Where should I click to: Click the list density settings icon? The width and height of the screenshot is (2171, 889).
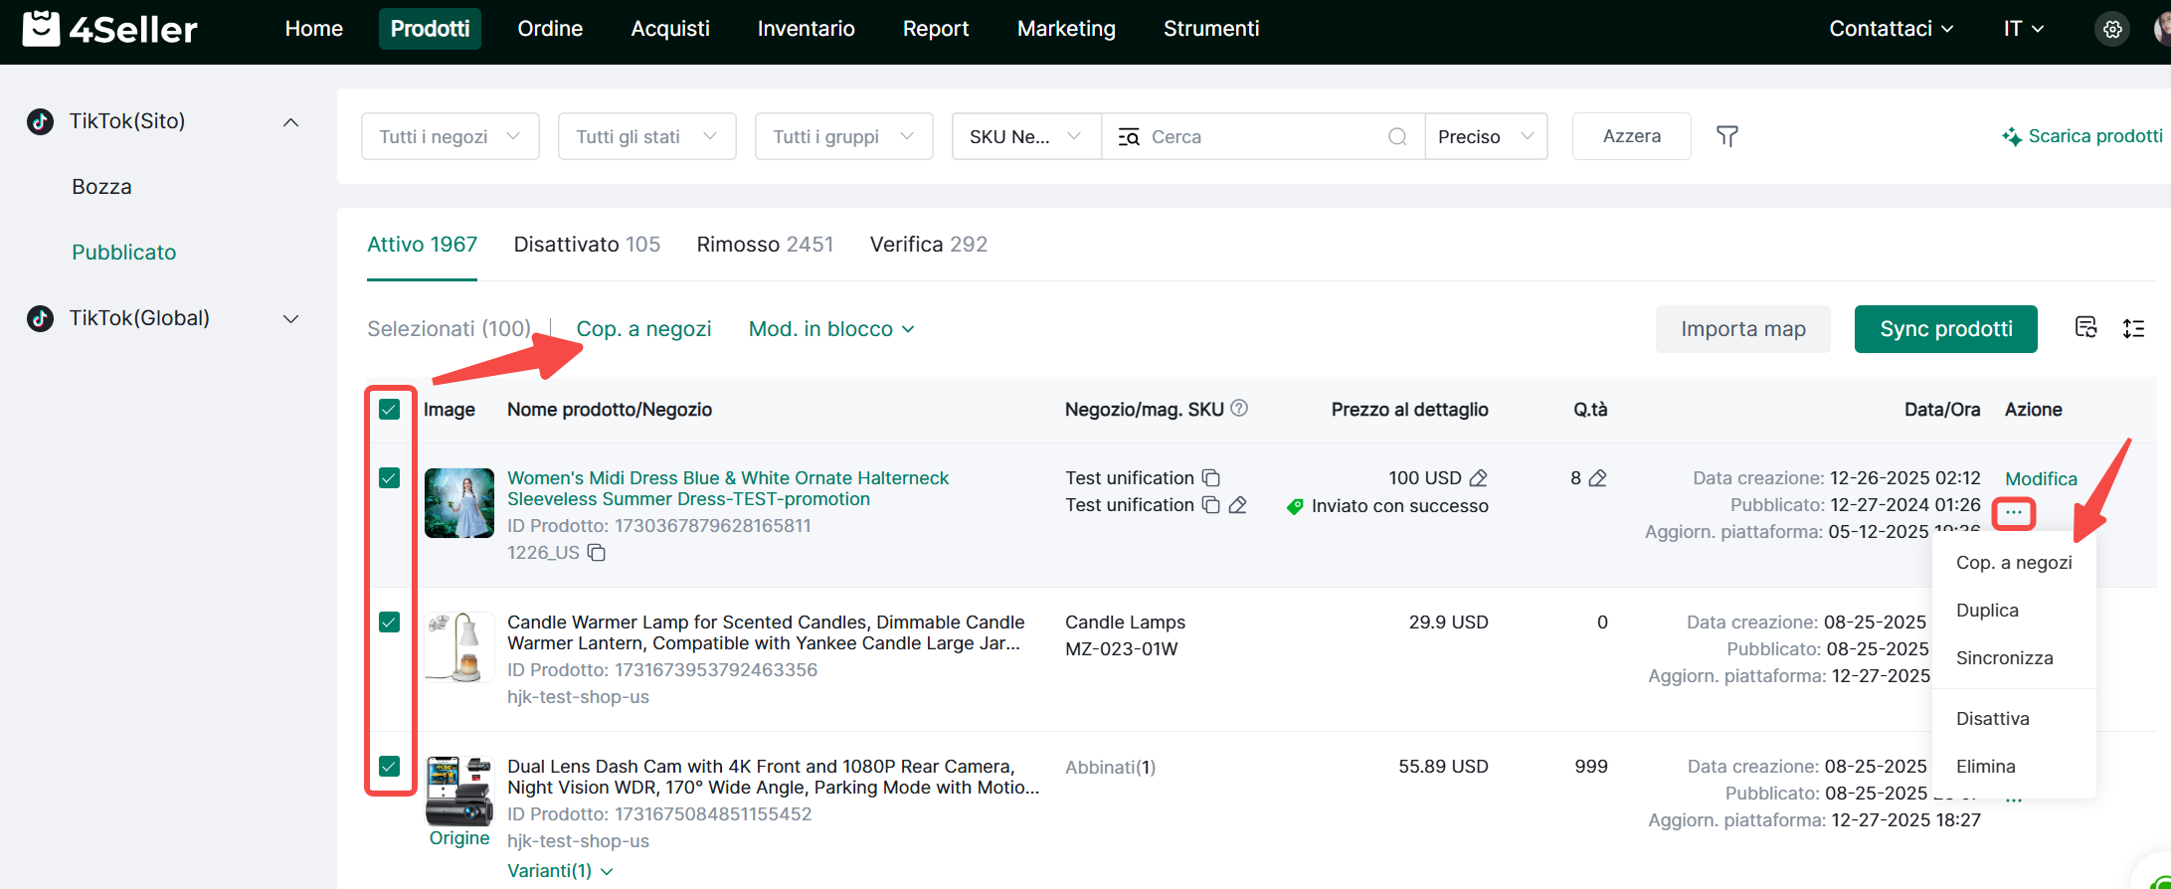(x=2133, y=329)
